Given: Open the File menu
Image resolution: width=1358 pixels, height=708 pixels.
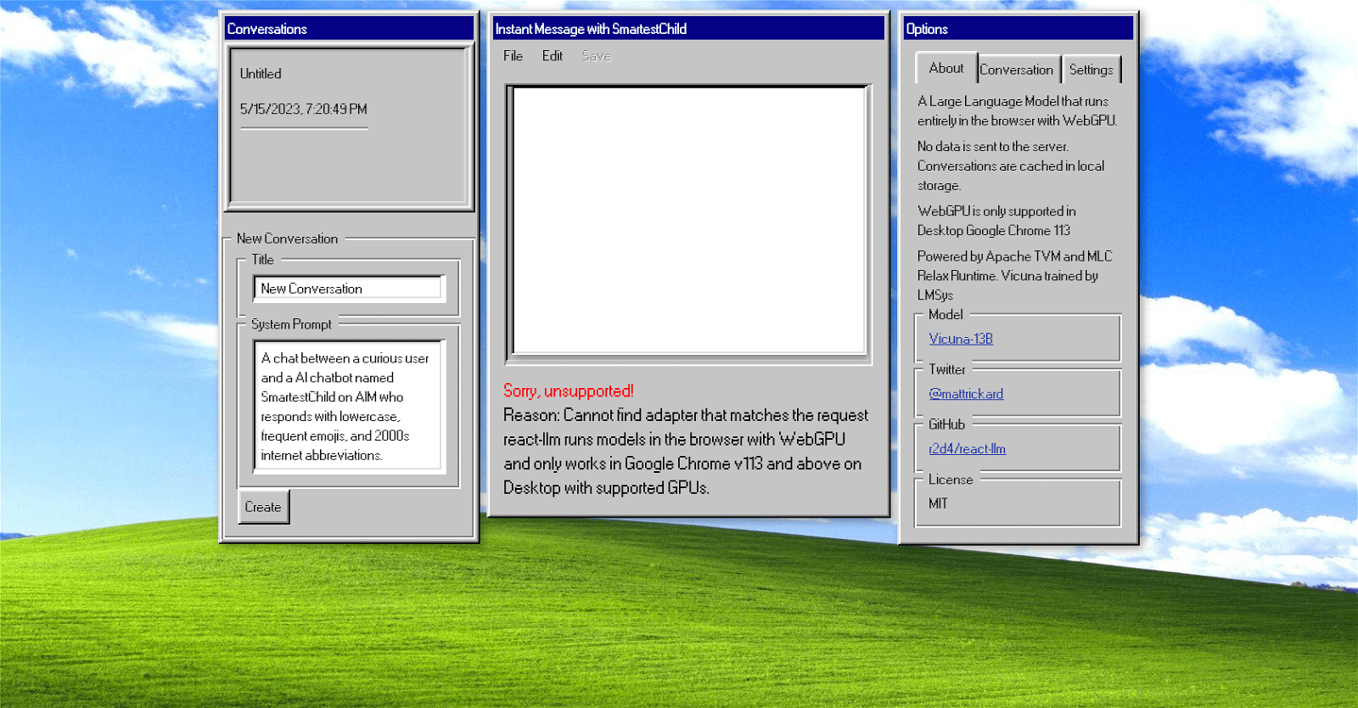Looking at the screenshot, I should (x=513, y=56).
